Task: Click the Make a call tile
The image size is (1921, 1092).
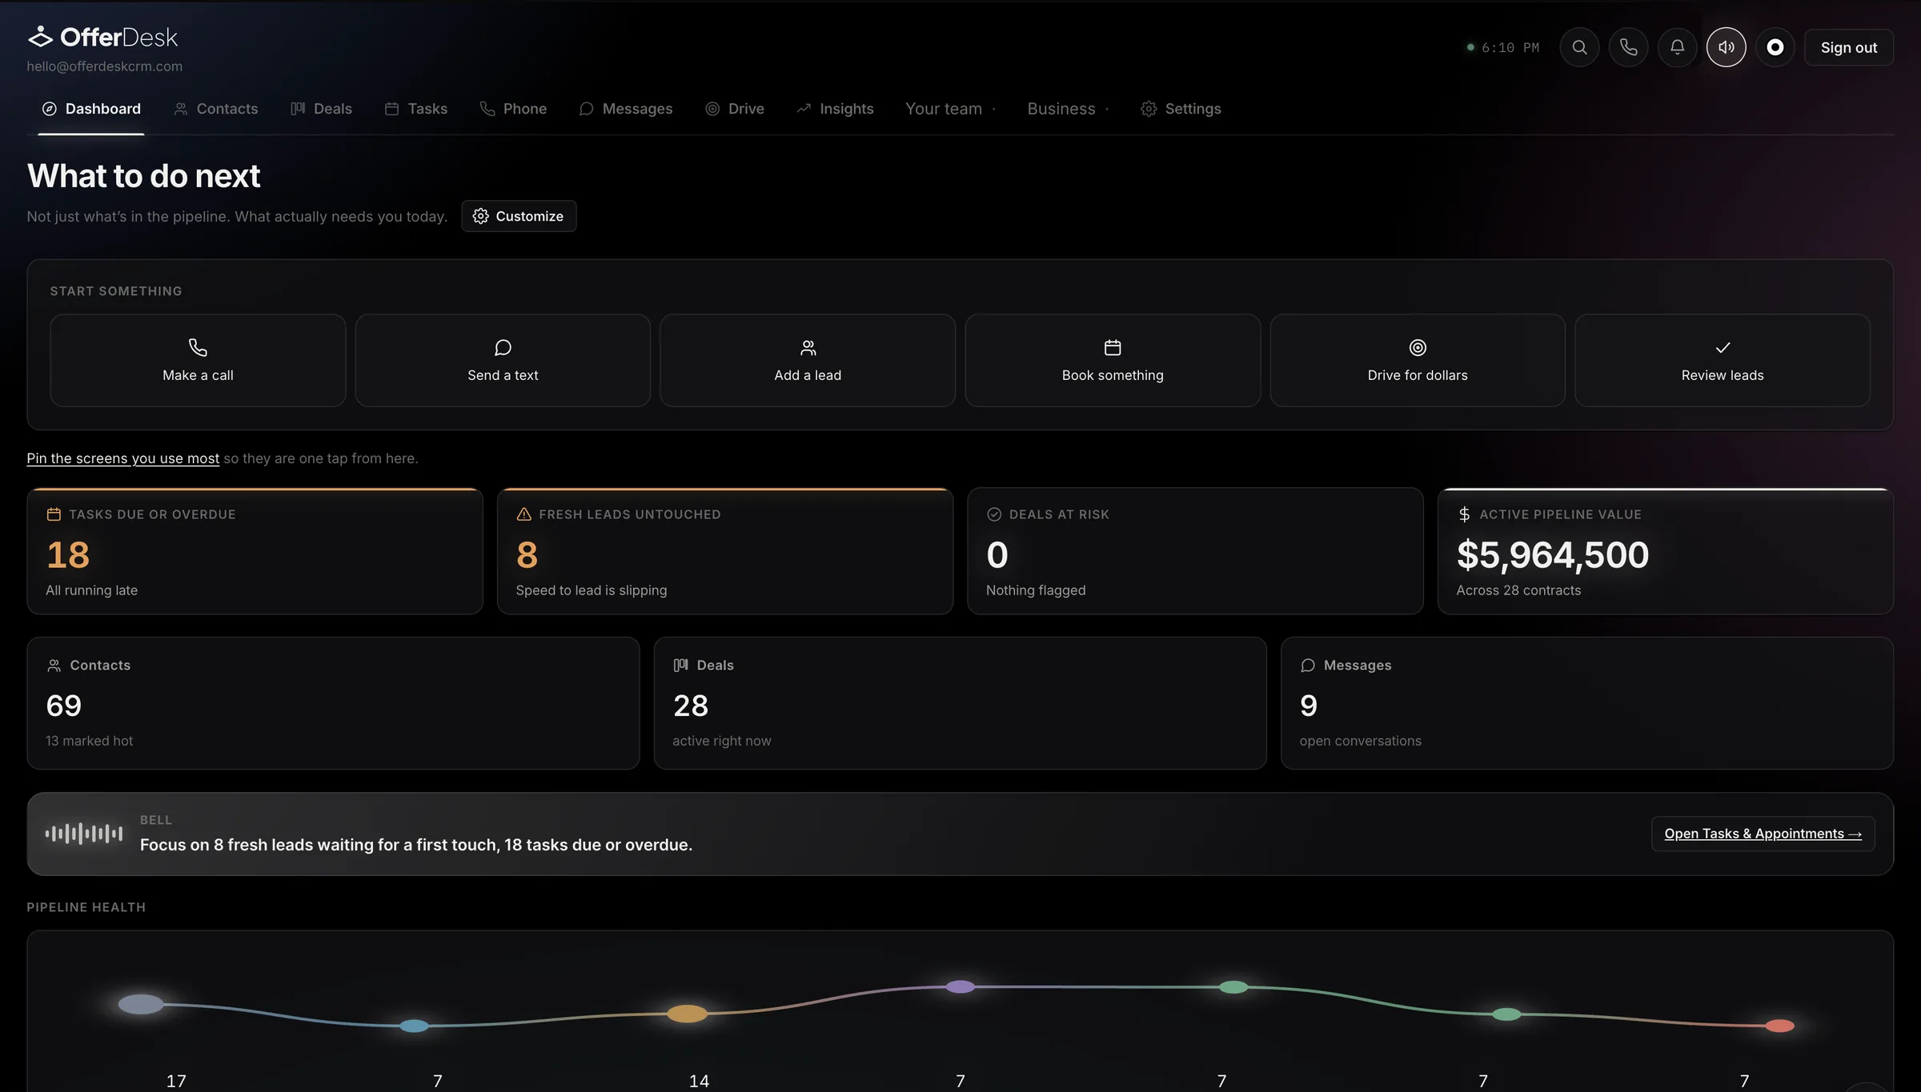Action: (x=198, y=360)
